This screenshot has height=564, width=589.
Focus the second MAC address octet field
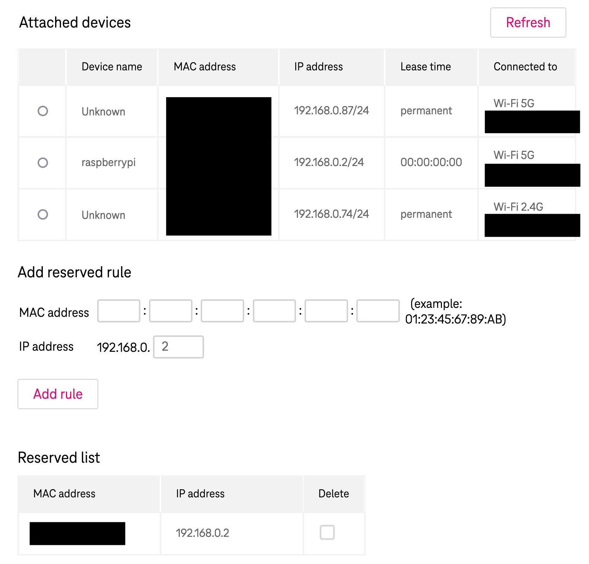pyautogui.click(x=171, y=311)
